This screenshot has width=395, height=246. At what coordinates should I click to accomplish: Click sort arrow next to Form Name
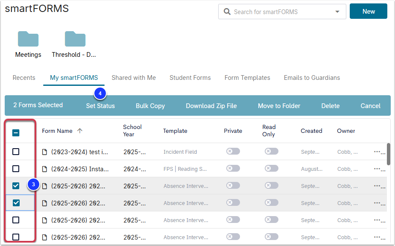79,131
